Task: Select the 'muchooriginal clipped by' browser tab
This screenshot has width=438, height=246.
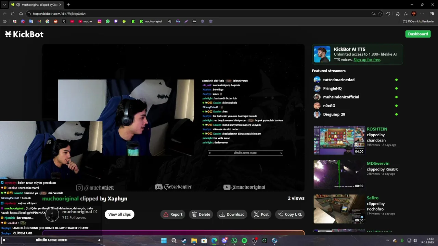Action: tap(36, 5)
